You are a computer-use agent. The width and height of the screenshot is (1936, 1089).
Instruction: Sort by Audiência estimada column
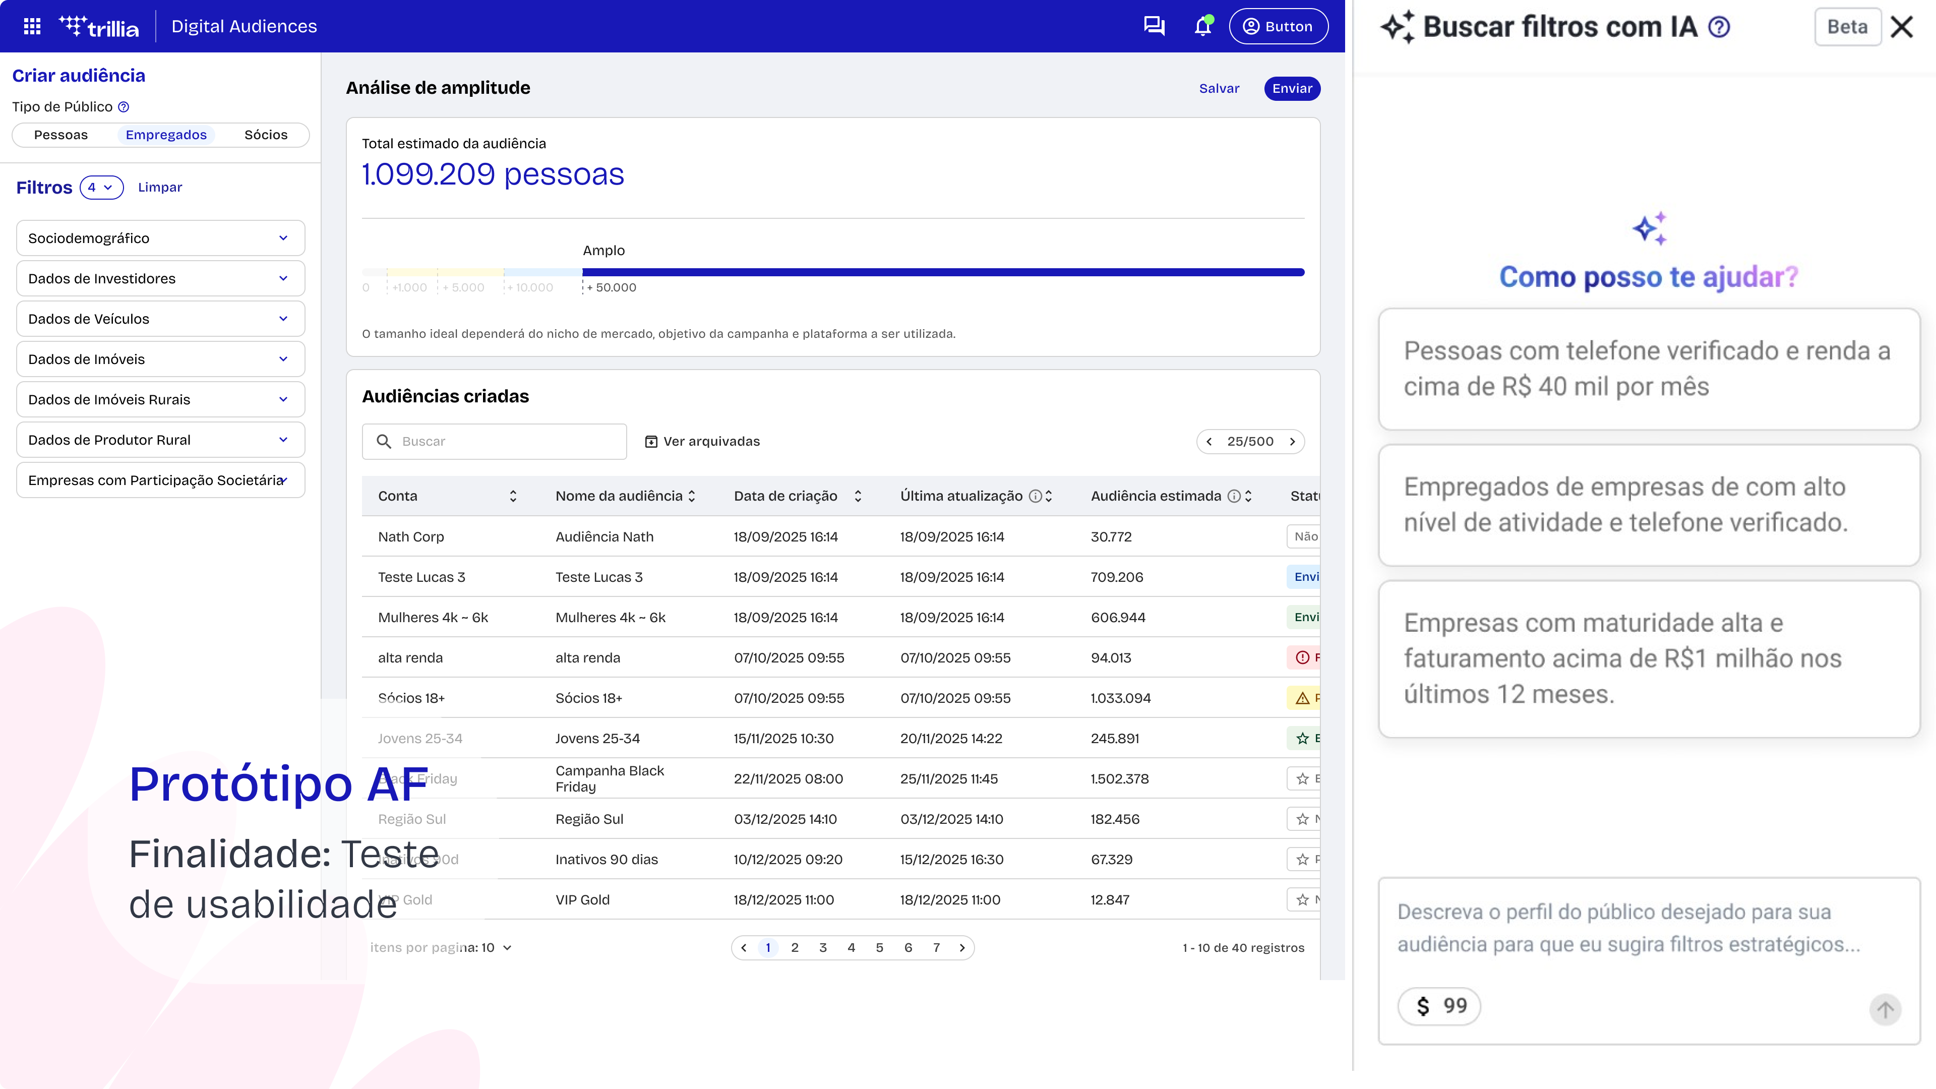(1248, 496)
